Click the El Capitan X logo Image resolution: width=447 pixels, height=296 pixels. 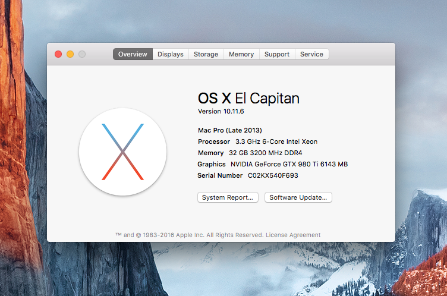point(122,152)
